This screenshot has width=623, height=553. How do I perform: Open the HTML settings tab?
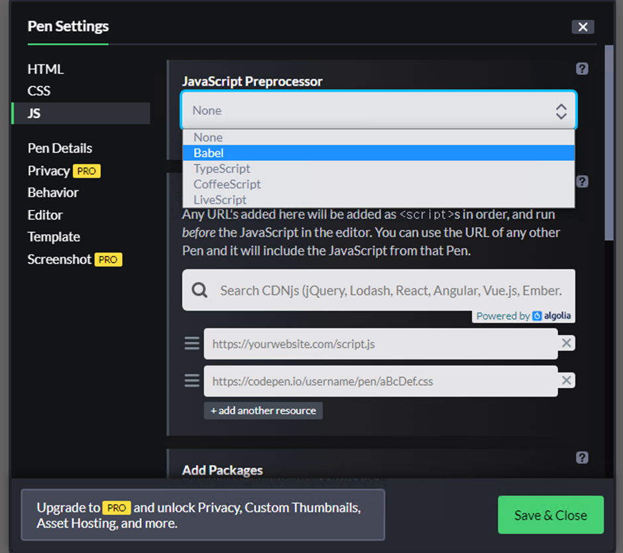point(45,69)
